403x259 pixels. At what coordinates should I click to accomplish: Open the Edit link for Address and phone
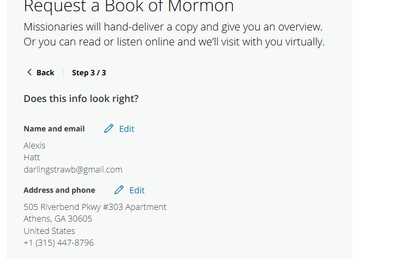point(137,190)
